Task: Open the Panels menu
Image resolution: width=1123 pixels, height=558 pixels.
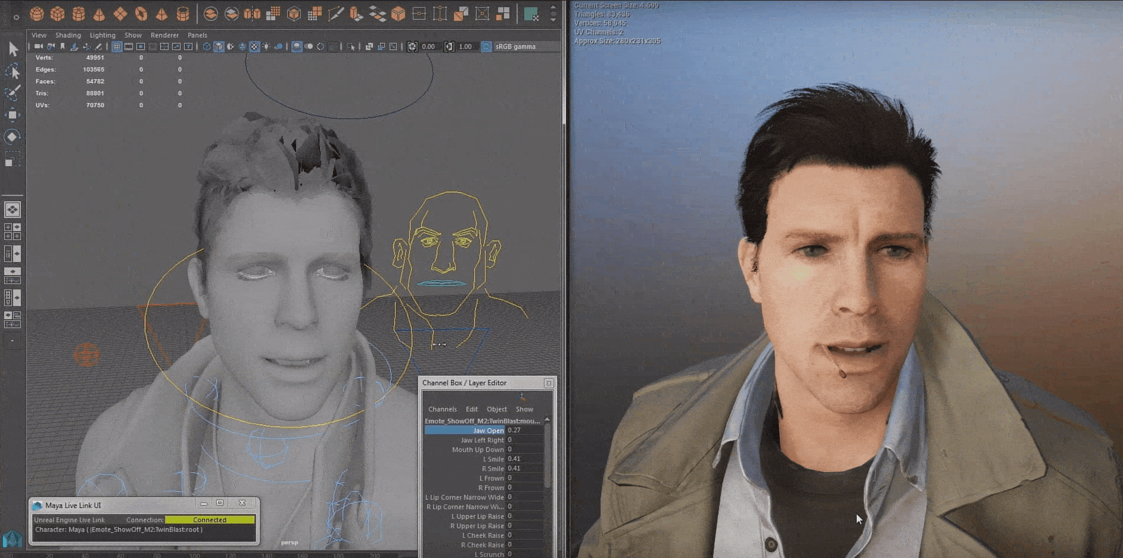Action: pos(197,35)
